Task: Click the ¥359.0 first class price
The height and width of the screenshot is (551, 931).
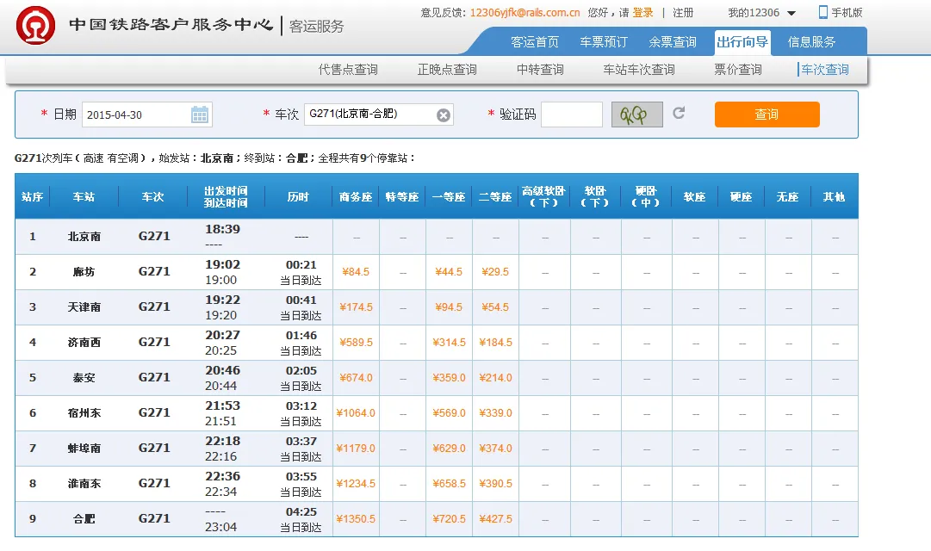Action: (449, 378)
